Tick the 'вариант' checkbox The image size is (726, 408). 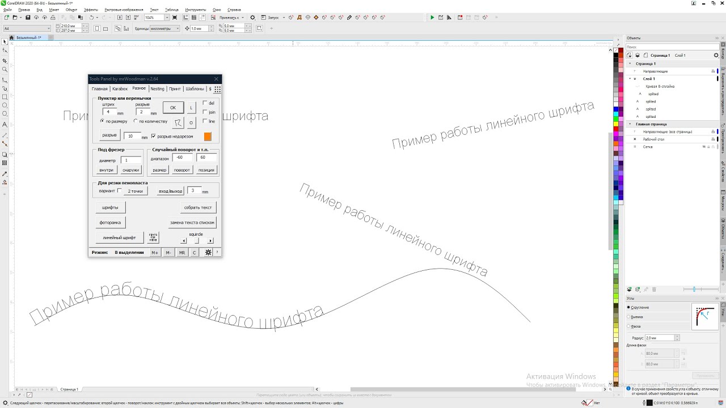click(x=119, y=191)
